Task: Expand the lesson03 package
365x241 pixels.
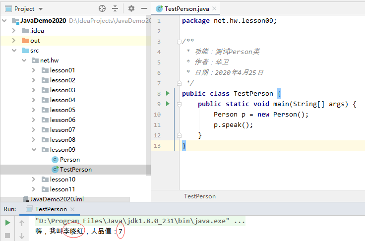Action: coord(34,90)
